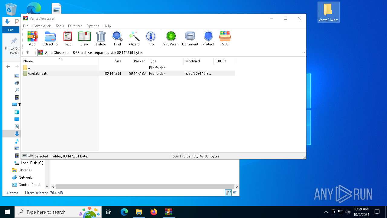Switch Explorer to large icons view
Image resolution: width=387 pixels, height=218 pixels.
click(x=235, y=193)
